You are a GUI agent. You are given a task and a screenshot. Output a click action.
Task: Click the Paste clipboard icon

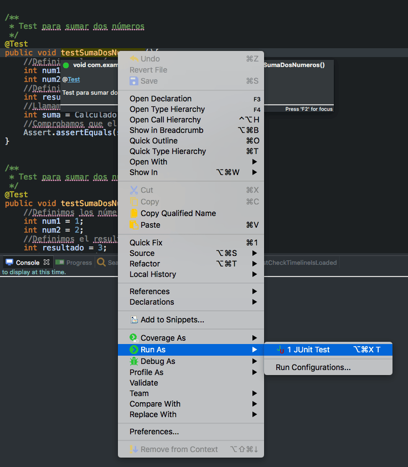click(x=133, y=225)
